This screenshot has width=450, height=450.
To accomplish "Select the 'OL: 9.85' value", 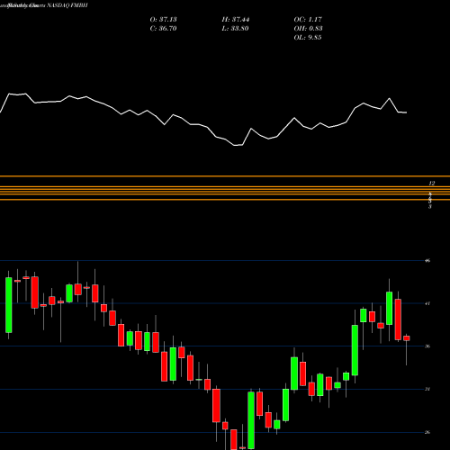I will [x=308, y=38].
